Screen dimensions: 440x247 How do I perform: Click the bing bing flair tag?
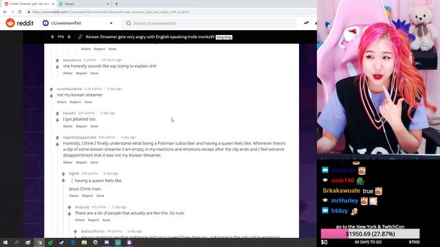224,37
